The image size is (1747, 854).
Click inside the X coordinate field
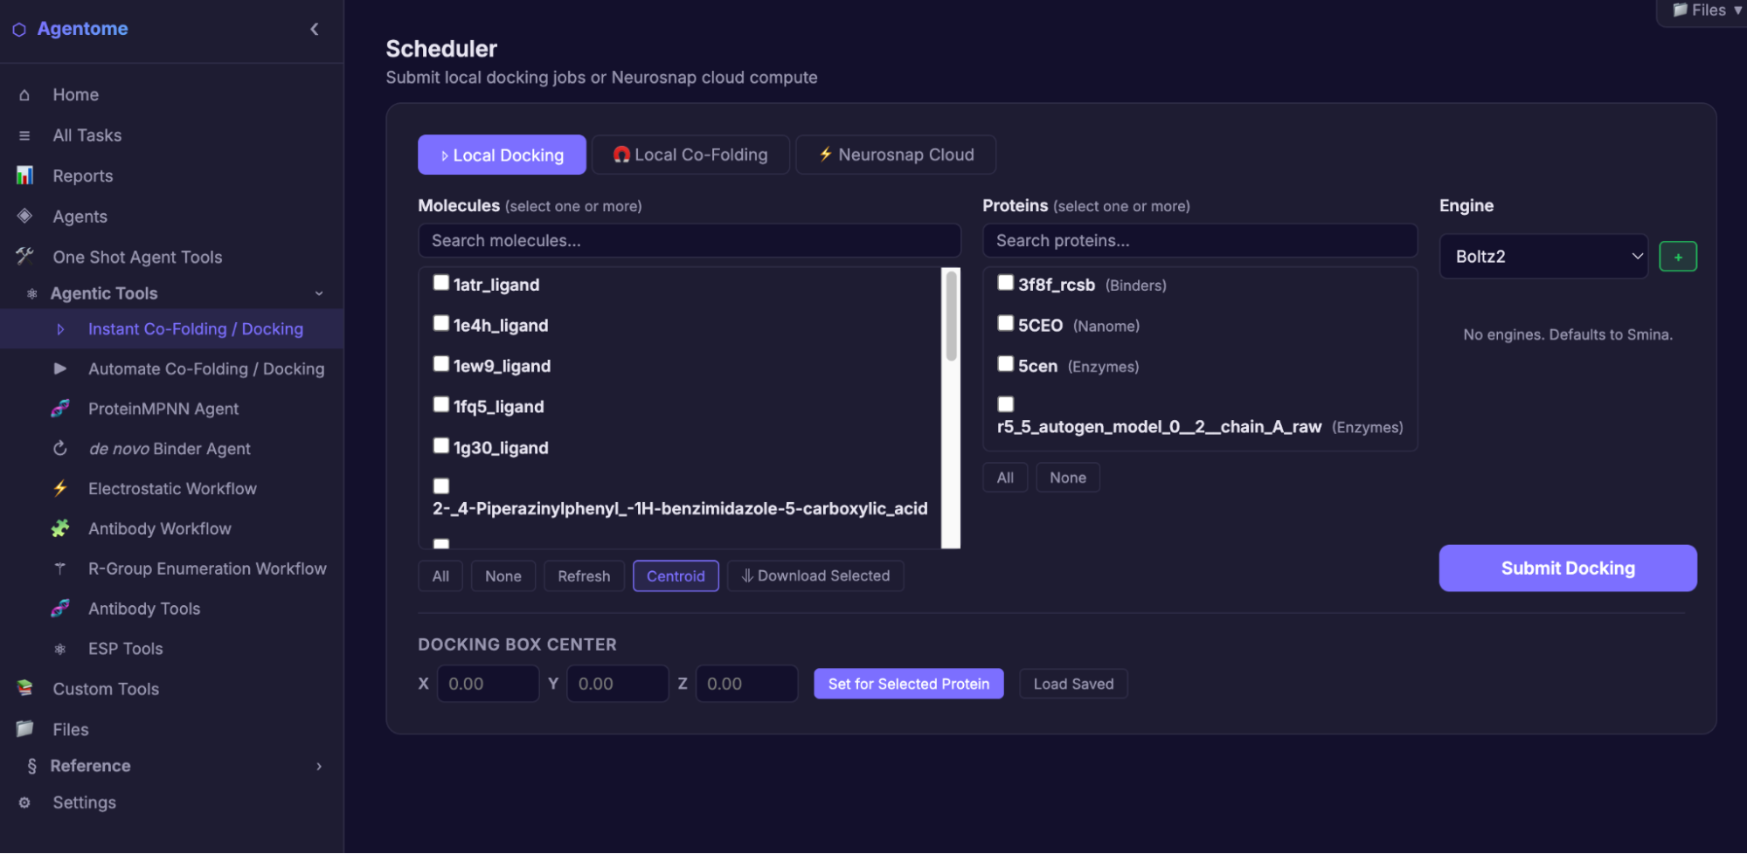(x=488, y=683)
